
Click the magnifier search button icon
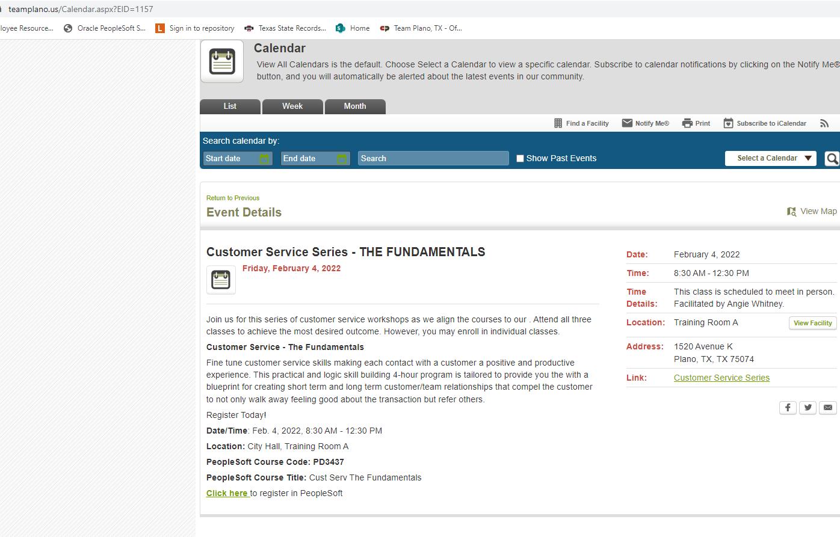pos(832,158)
